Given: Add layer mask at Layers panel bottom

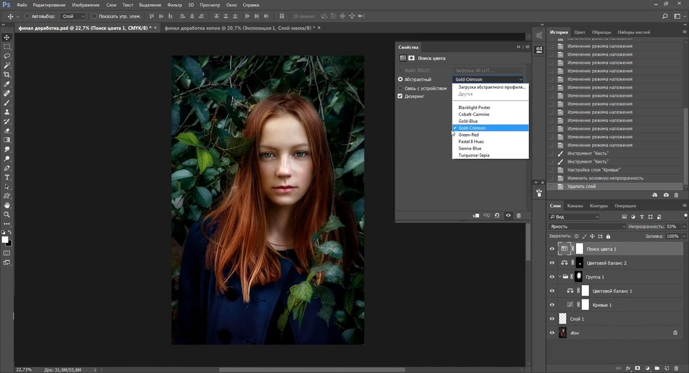Looking at the screenshot, I should point(638,369).
